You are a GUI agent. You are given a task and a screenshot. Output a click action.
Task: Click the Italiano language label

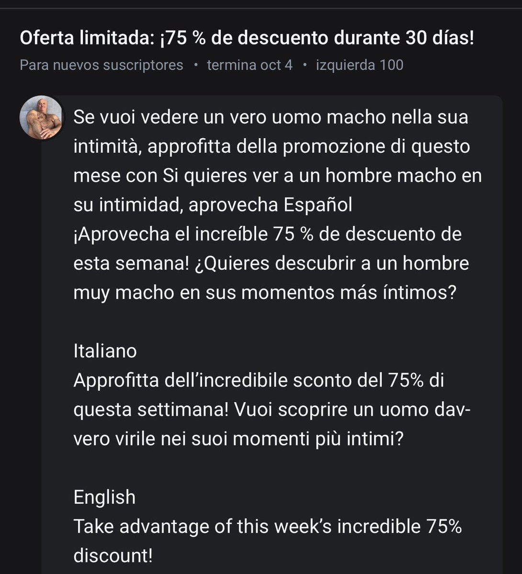(105, 351)
